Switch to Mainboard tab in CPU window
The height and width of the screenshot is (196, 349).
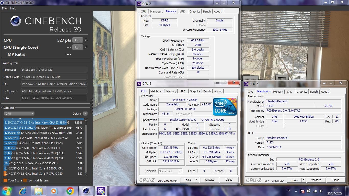click(157, 91)
